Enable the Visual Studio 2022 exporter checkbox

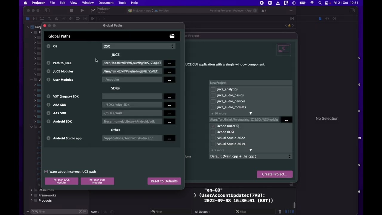[213, 138]
